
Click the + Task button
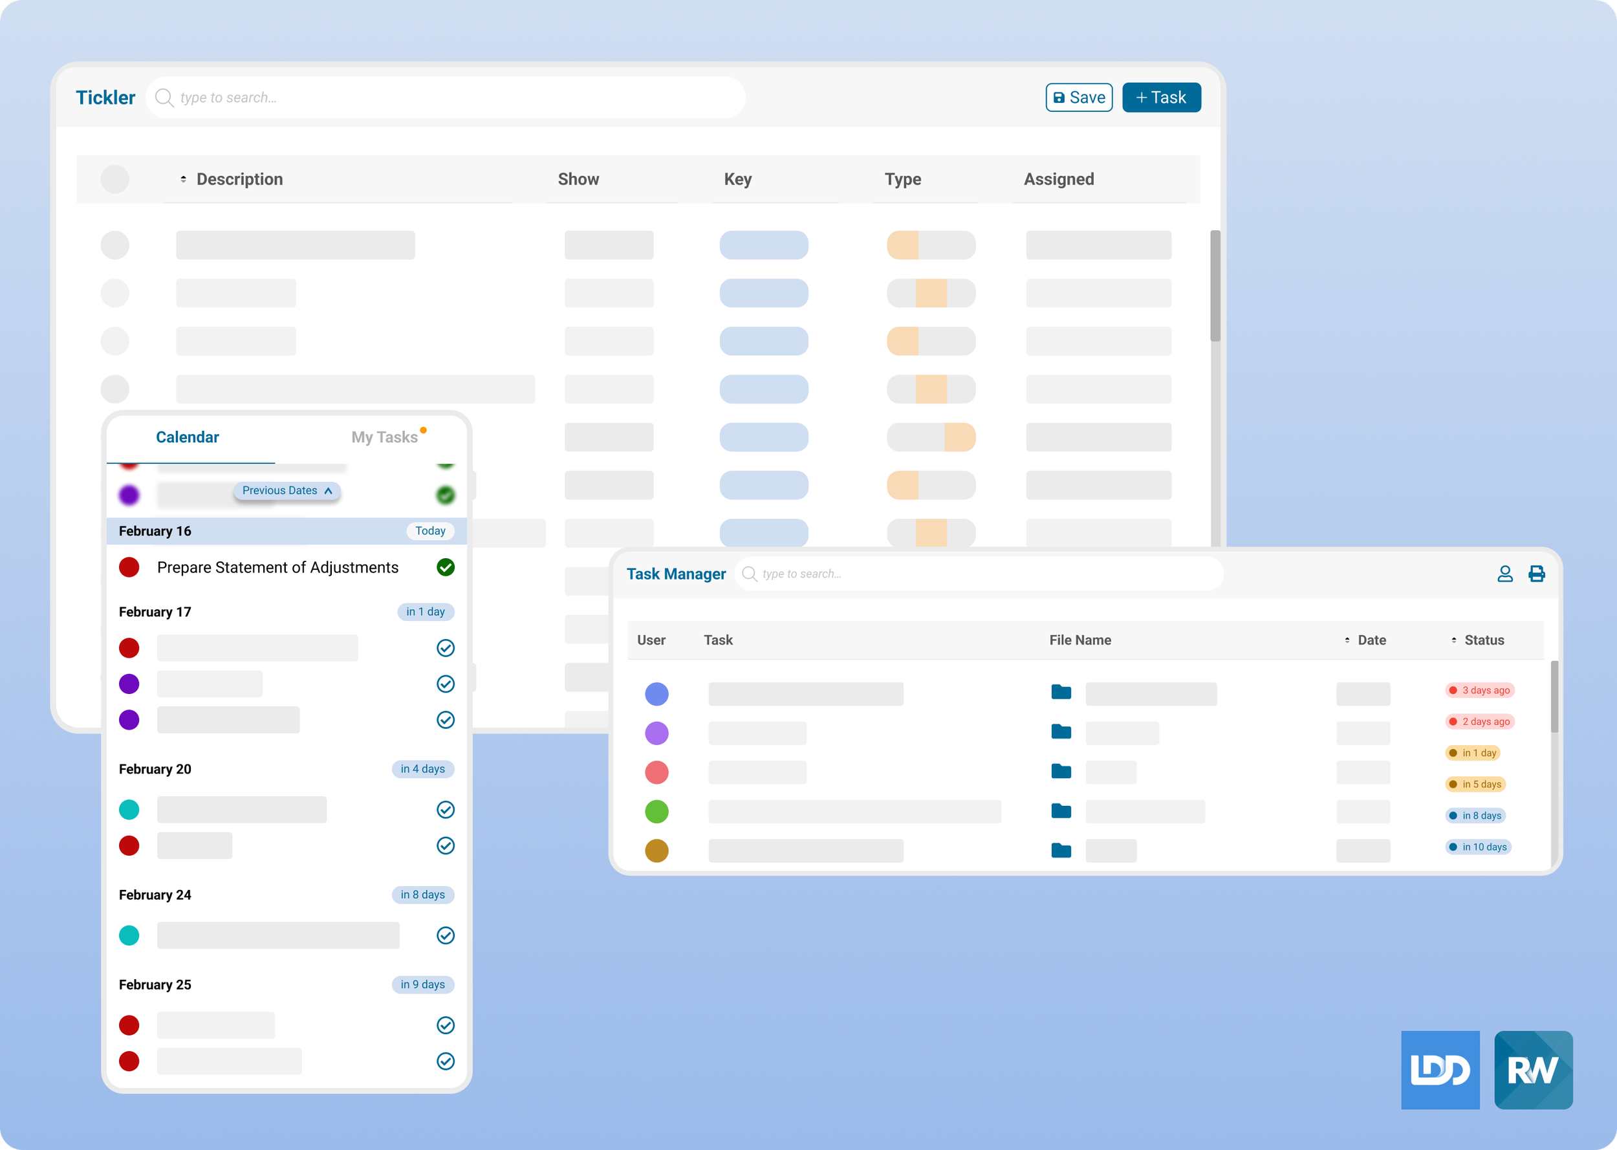tap(1161, 98)
